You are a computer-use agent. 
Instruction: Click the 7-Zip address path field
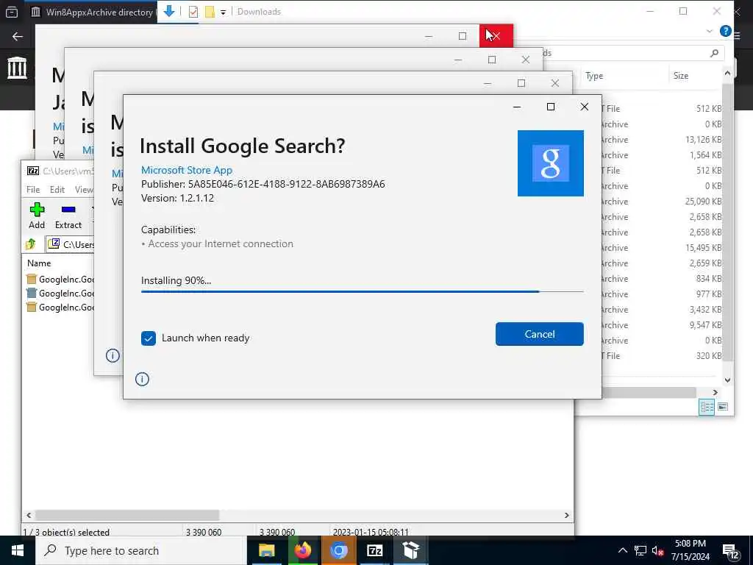pos(70,244)
